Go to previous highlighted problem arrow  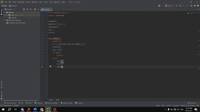196,13
